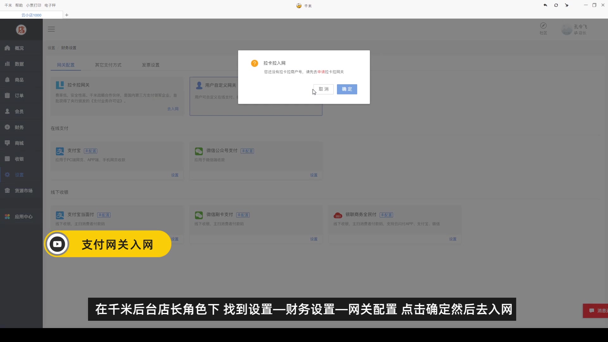Click the user avatar near 孔令飞
Viewport: 608px width, 342px height.
pos(567,30)
